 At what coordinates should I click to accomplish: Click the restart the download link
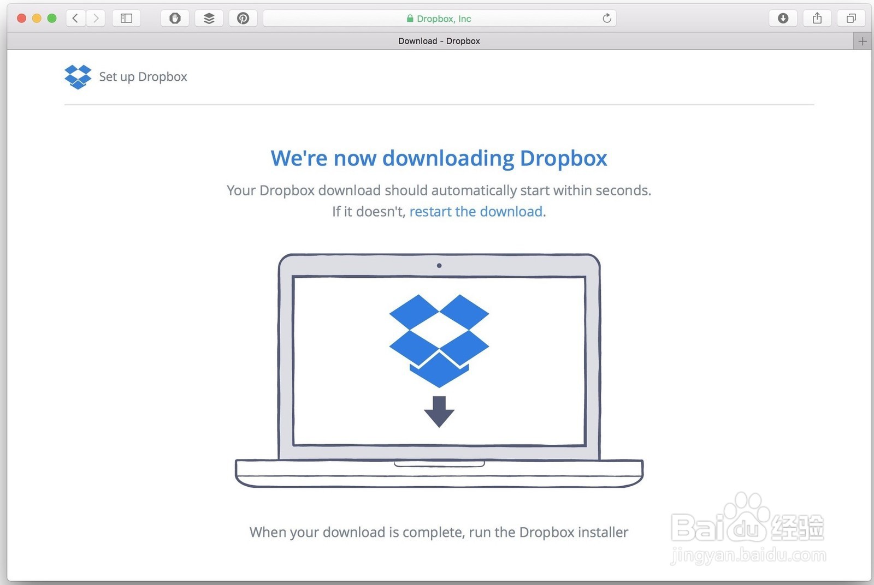(x=476, y=212)
